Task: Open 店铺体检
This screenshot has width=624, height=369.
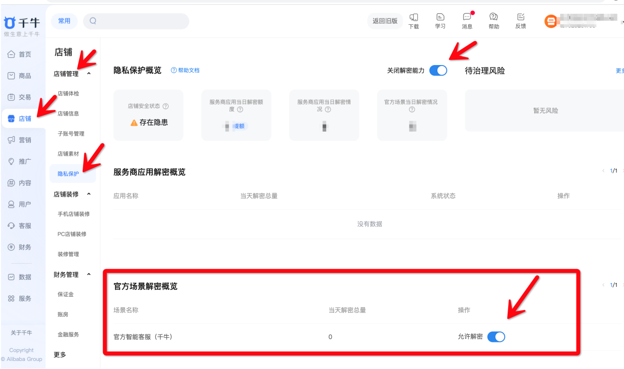Action: coord(68,94)
